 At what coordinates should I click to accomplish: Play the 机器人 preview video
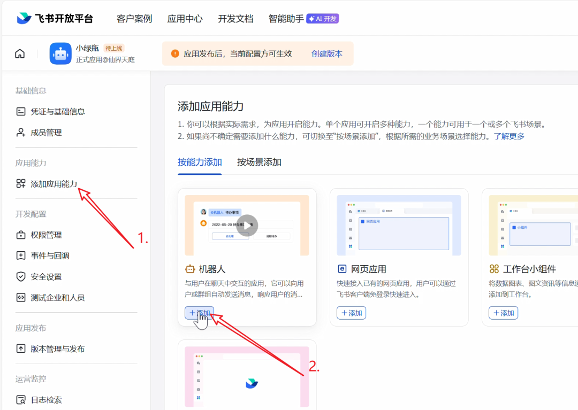(x=247, y=226)
